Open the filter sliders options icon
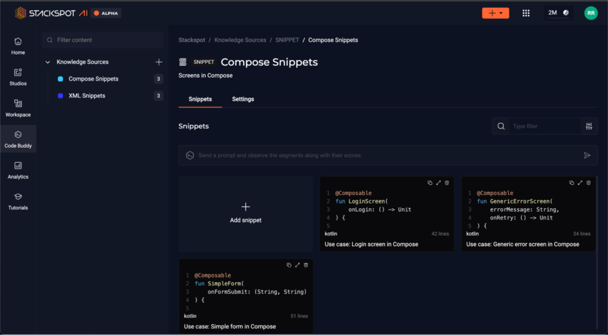This screenshot has width=608, height=335. (x=589, y=126)
